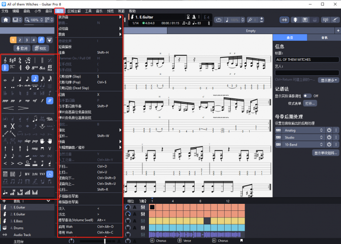This screenshot has width=341, height=244.
Task: Apply slap technique icon in palette
Action: point(28,141)
